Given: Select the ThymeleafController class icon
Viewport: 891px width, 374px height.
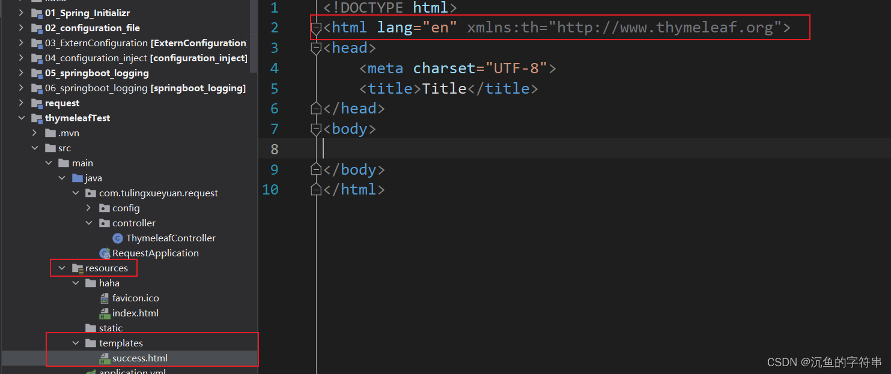Looking at the screenshot, I should pyautogui.click(x=118, y=238).
